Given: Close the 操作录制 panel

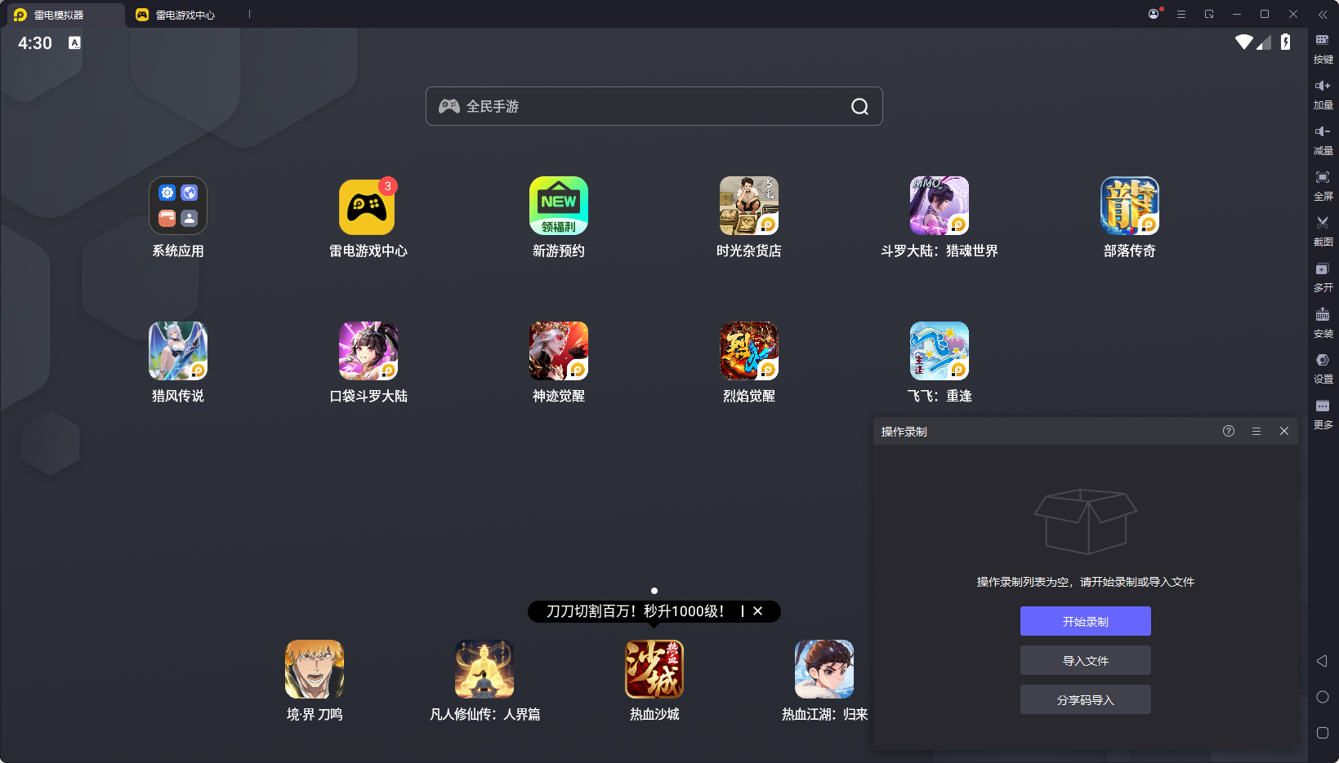Looking at the screenshot, I should 1284,431.
